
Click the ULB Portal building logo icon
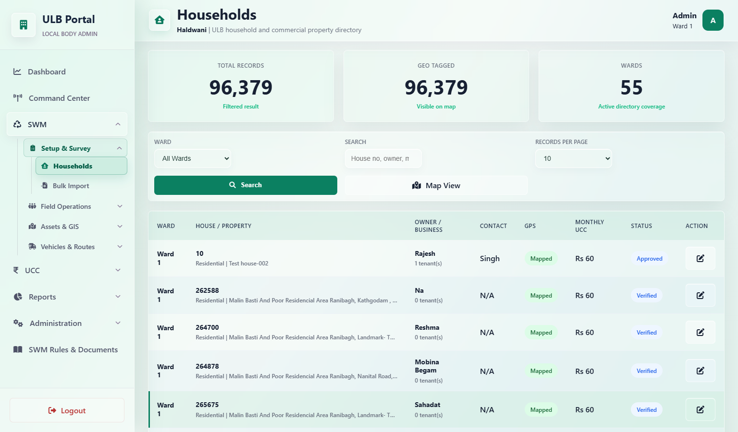tap(24, 25)
